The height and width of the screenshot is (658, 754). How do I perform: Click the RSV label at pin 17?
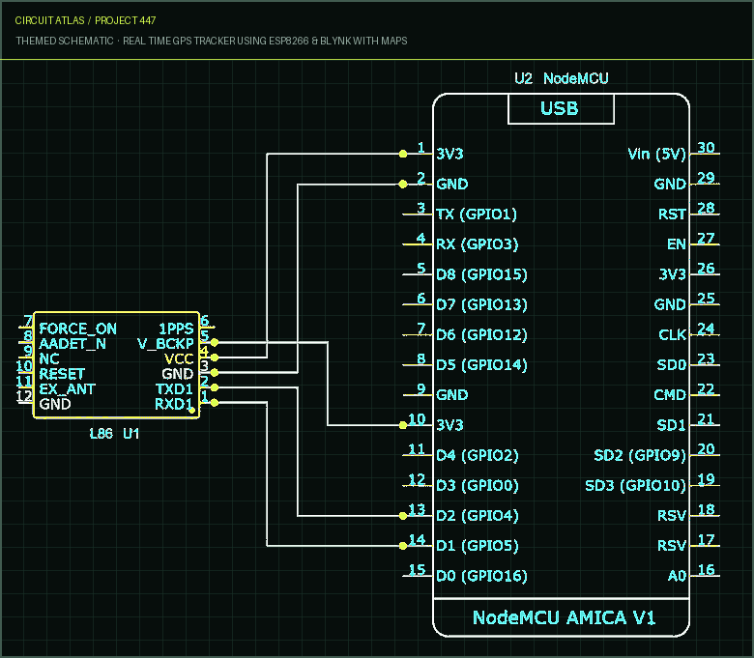point(672,546)
